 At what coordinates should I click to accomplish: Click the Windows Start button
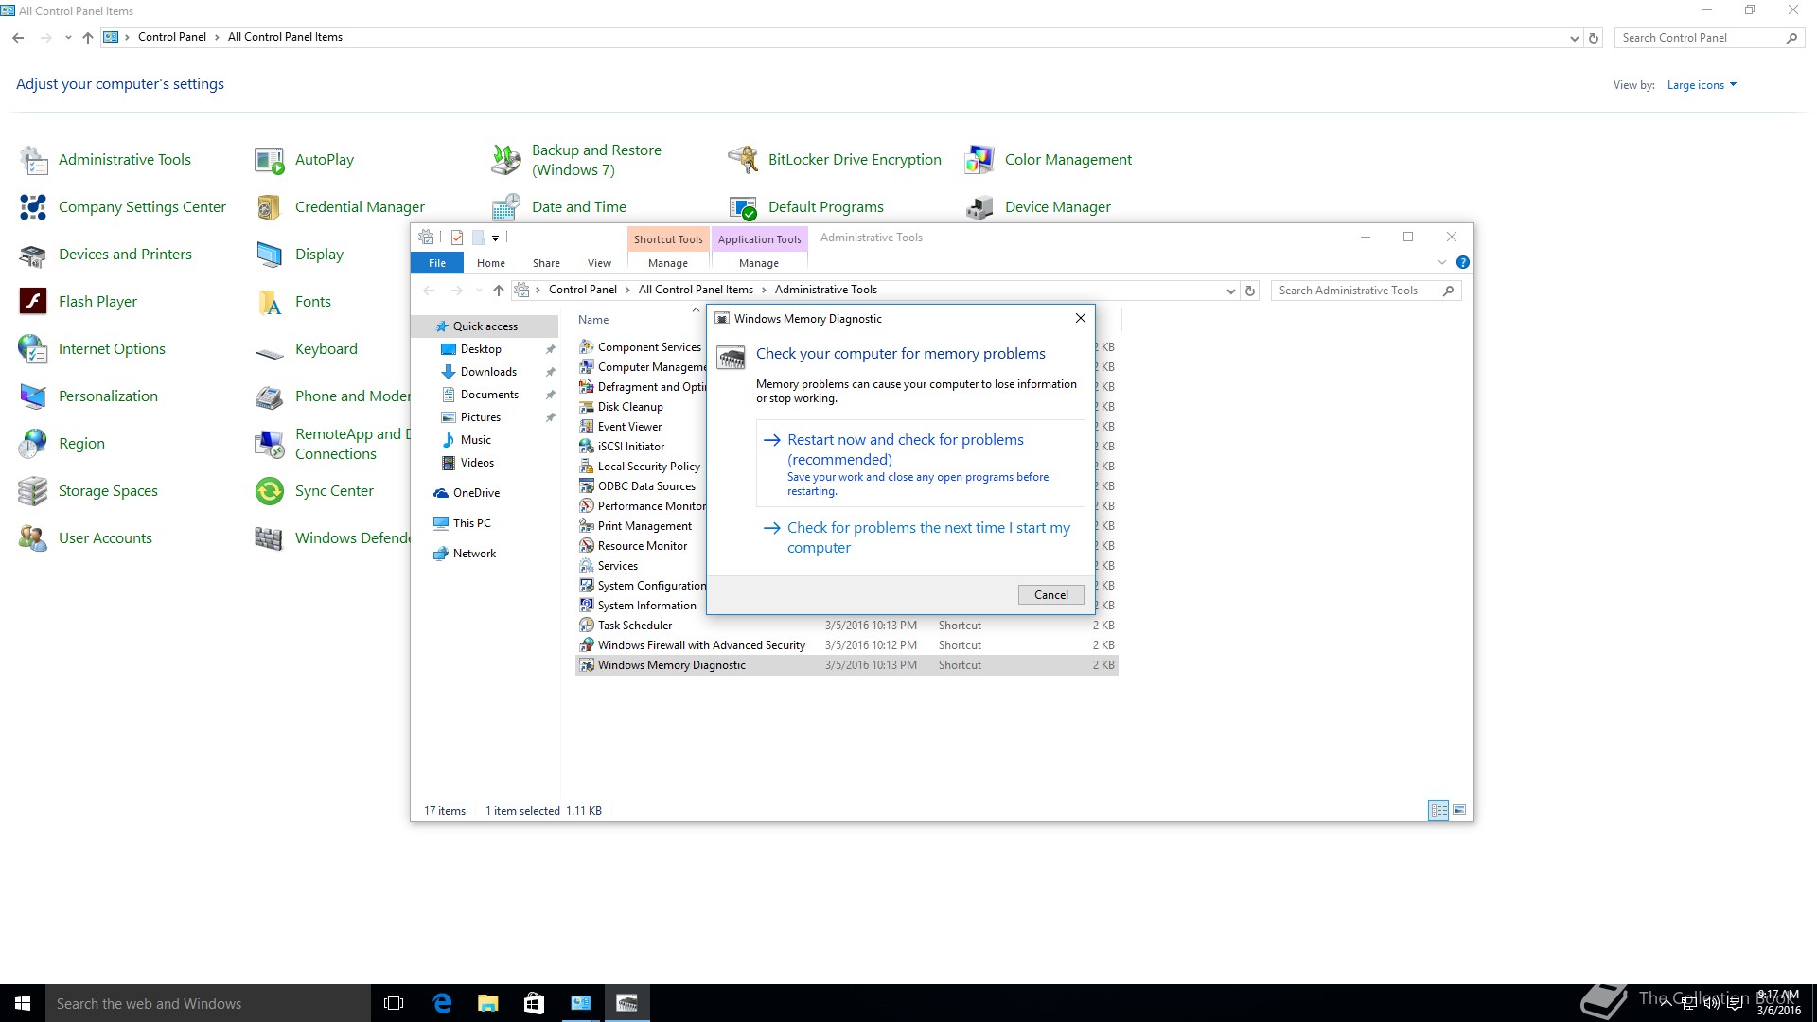[23, 1003]
